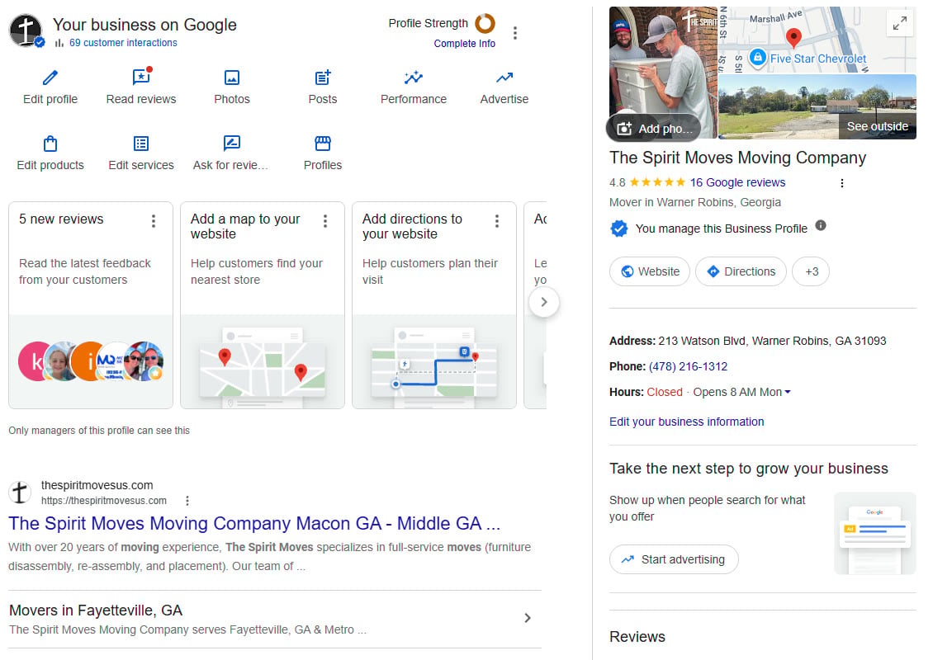Click Edit your business information link
933x660 pixels.
687,422
